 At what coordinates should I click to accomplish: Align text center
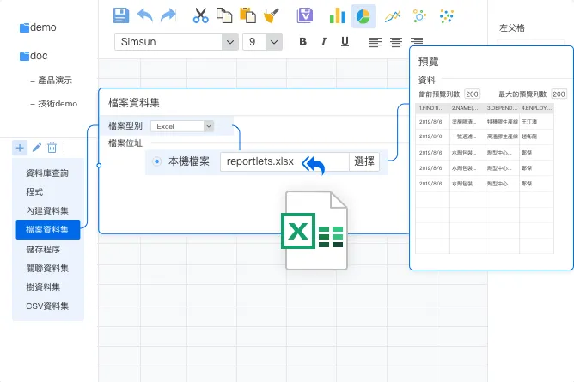pos(396,42)
